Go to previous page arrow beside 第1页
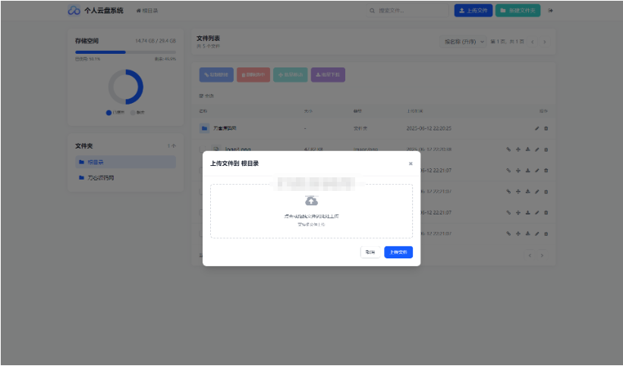The height and width of the screenshot is (366, 623). [533, 42]
